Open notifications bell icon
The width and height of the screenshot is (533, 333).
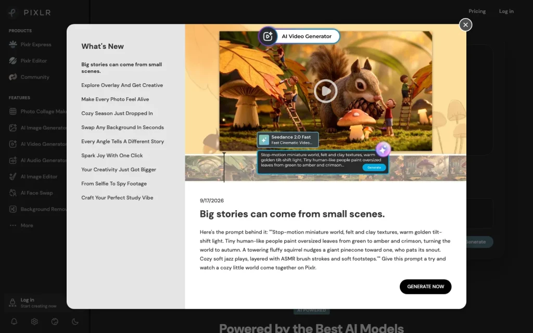click(14, 322)
